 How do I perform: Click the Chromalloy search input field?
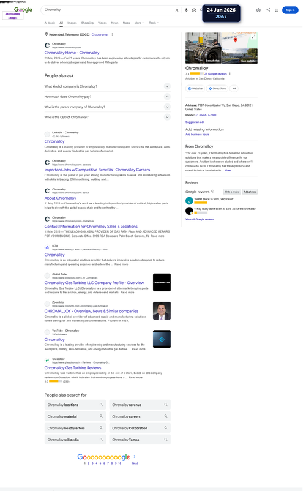[108, 10]
